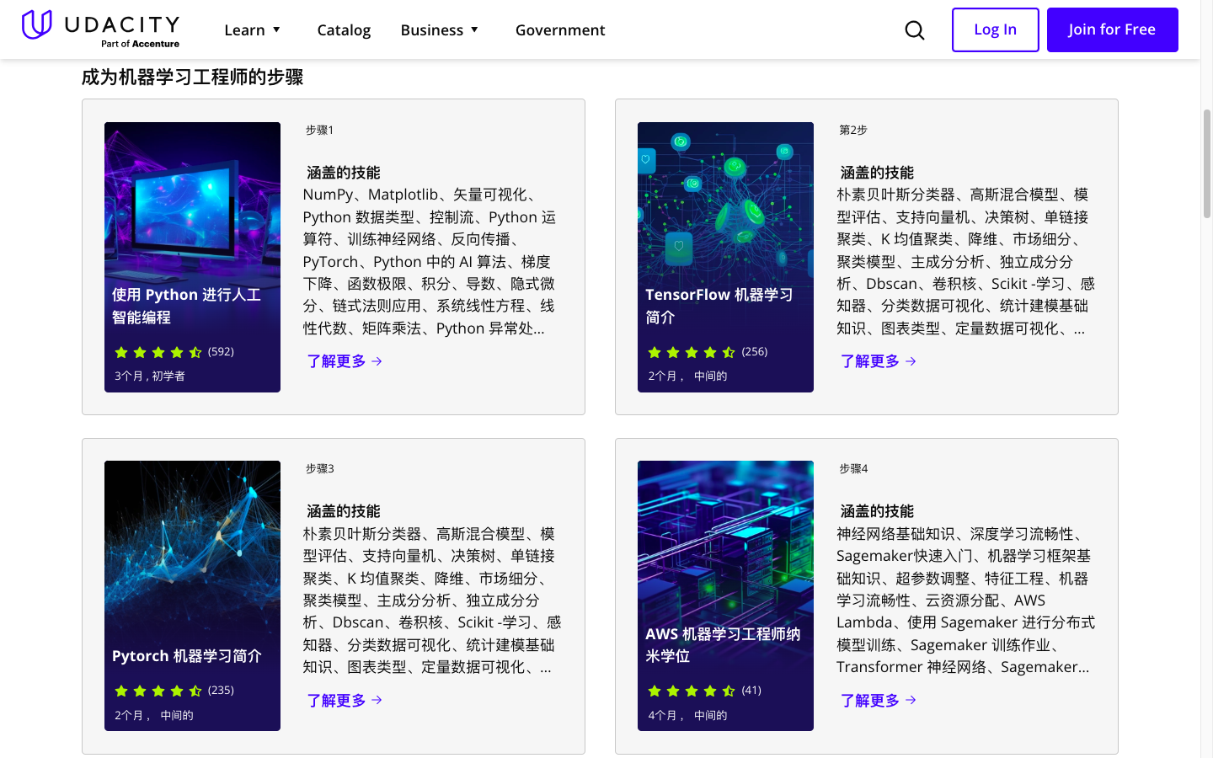Screen dimensions: 1213x758
Task: Click the page vertical scrollbar thumb
Action: pyautogui.click(x=1206, y=164)
